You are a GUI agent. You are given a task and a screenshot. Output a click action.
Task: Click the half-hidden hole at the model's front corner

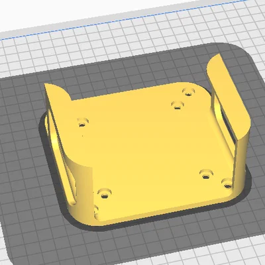coord(95,210)
